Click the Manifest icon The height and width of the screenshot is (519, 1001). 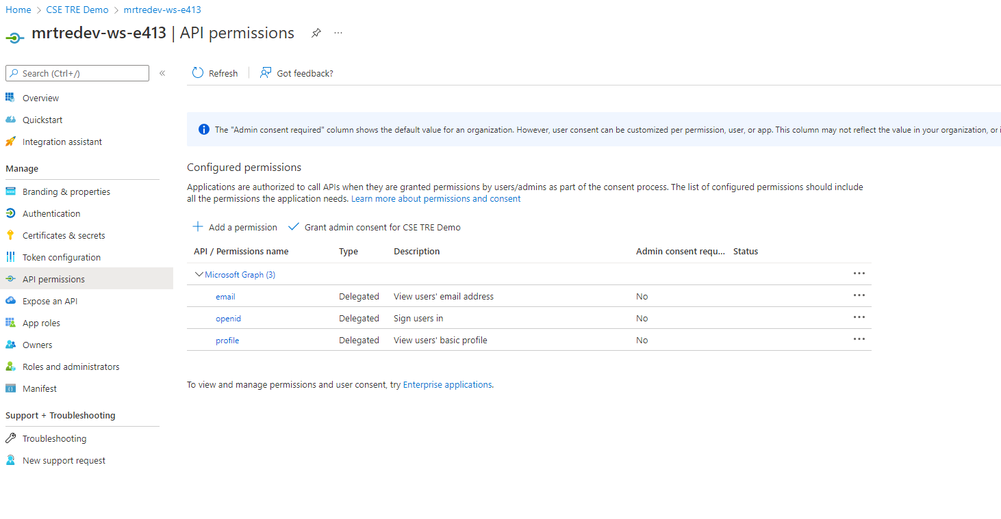(10, 388)
